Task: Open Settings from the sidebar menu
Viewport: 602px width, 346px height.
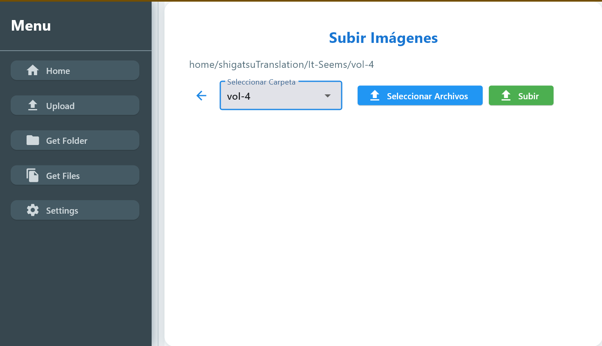Action: pyautogui.click(x=75, y=210)
